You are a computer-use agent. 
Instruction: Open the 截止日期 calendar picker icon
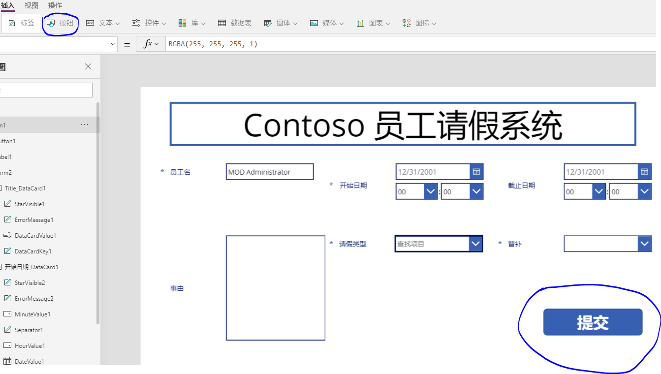645,172
